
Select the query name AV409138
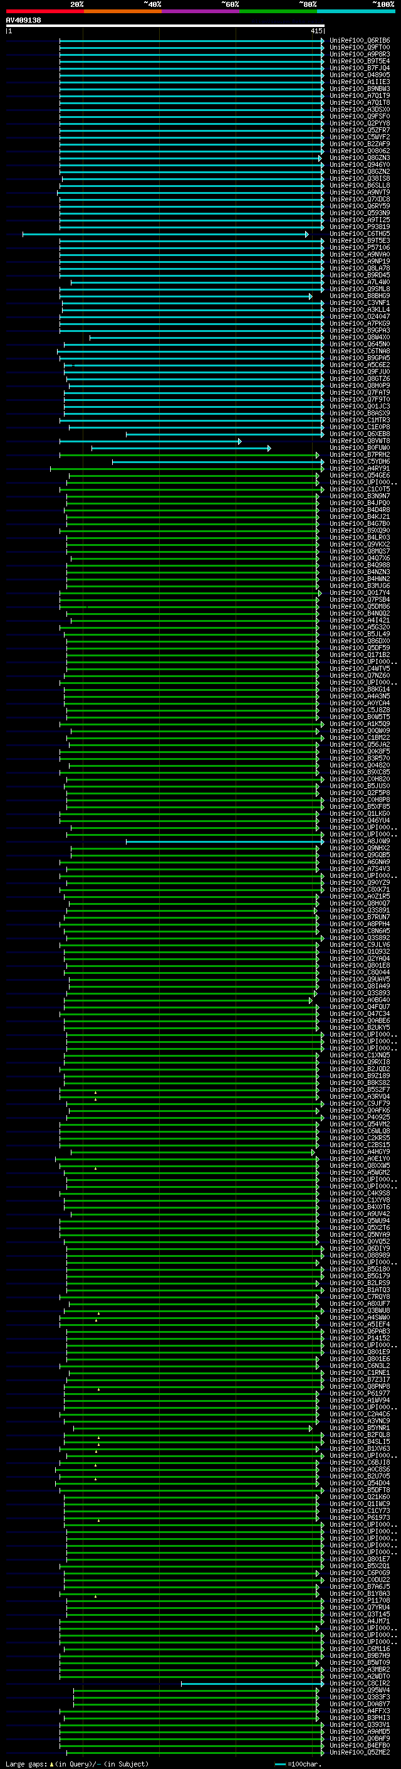23,20
